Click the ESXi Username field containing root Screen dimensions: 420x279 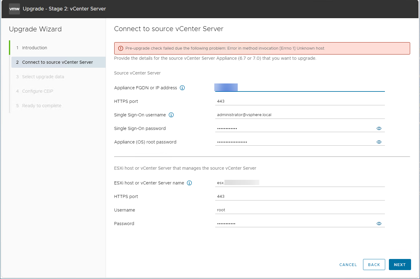[300, 210]
